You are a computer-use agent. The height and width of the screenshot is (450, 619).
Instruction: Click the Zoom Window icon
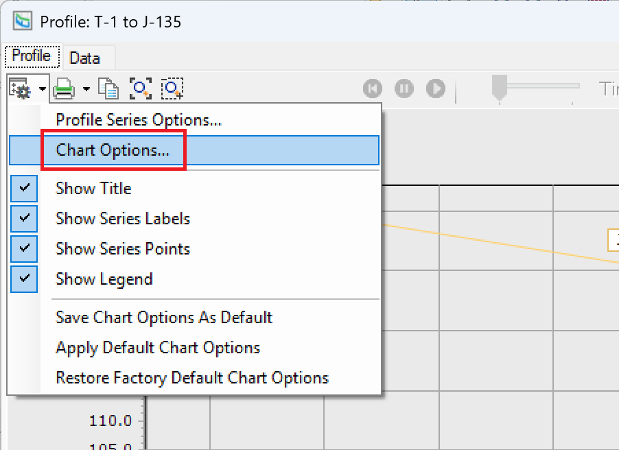pos(172,88)
